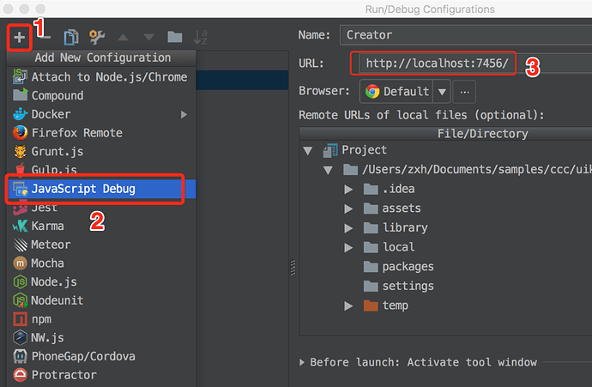This screenshot has width=592, height=387.
Task: Click the move configuration up arrow
Action: pyautogui.click(x=124, y=37)
